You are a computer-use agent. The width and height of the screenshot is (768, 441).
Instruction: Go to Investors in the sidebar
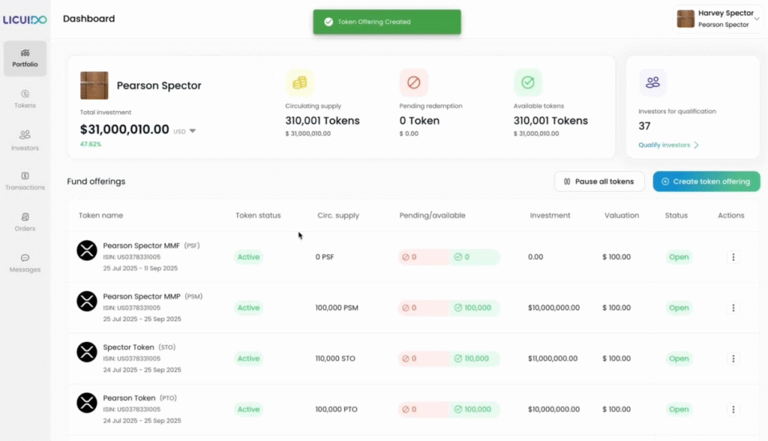(25, 140)
